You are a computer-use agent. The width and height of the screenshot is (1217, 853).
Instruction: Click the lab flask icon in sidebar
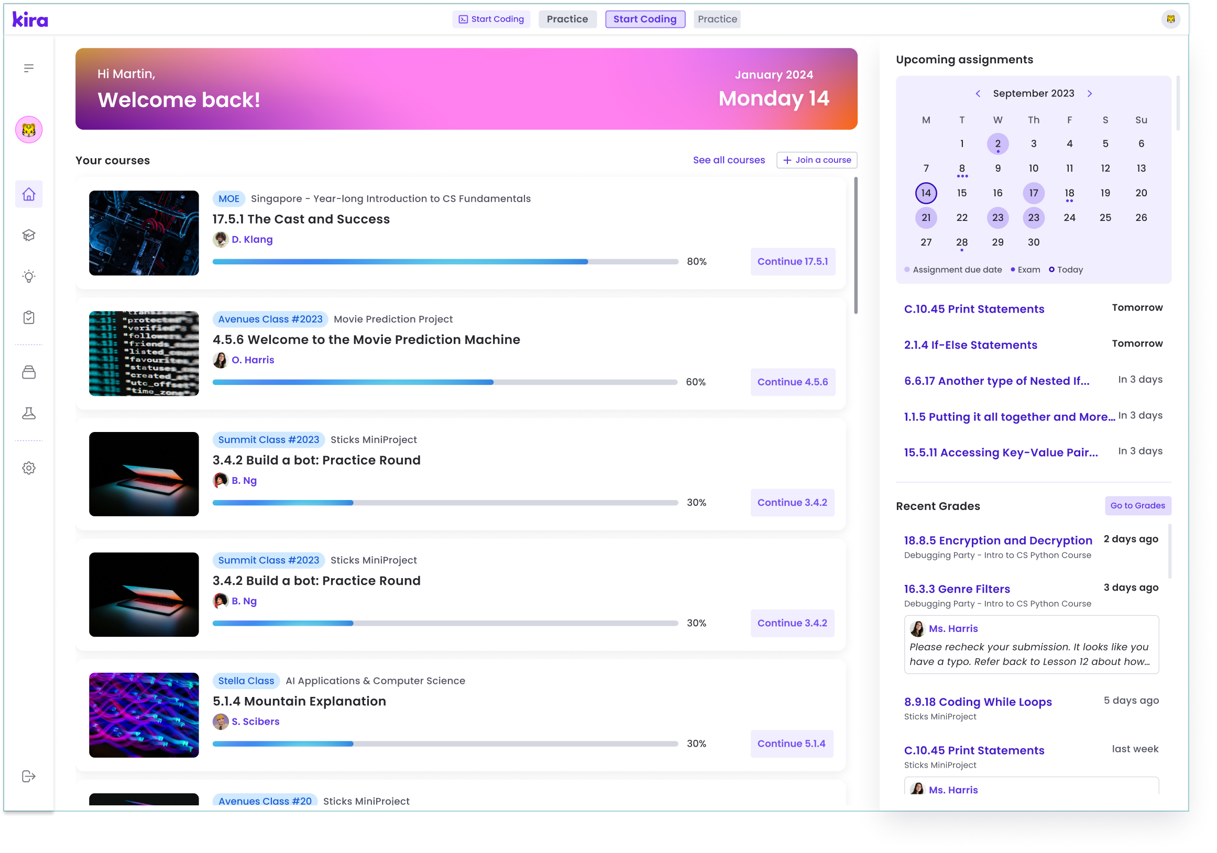coord(29,414)
